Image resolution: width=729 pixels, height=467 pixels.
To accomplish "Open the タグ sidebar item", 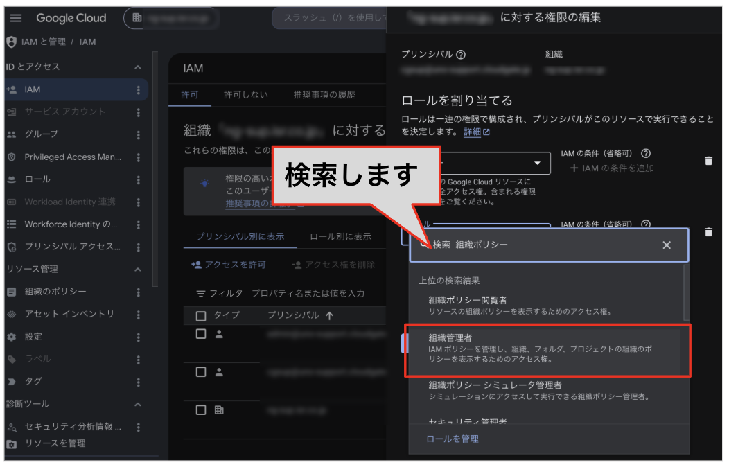I will click(33, 382).
